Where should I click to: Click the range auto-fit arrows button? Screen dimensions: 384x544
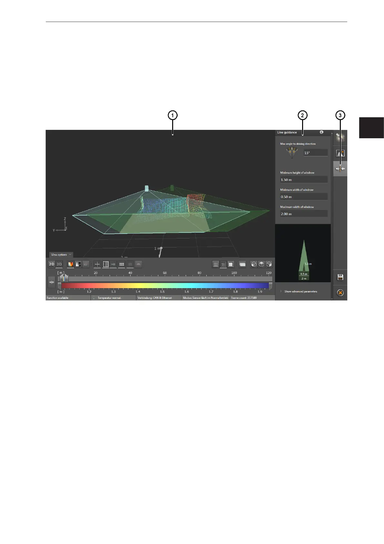point(52,282)
